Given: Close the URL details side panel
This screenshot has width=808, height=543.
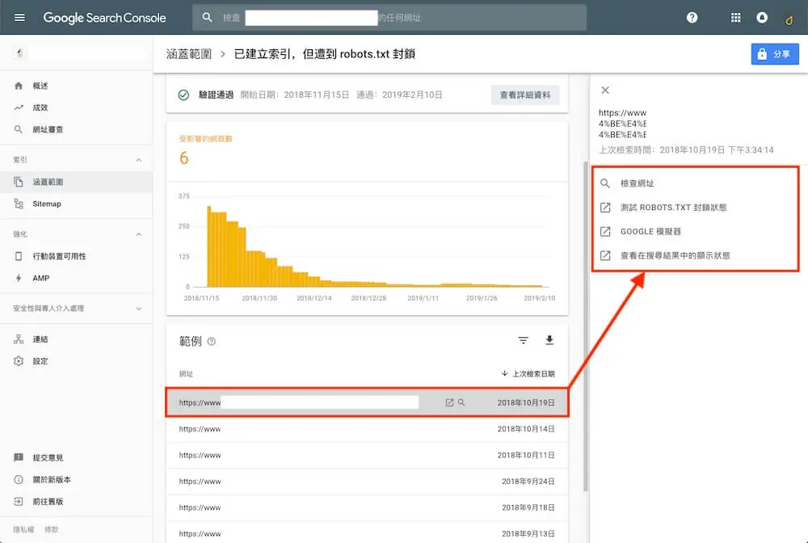Looking at the screenshot, I should click(x=605, y=90).
